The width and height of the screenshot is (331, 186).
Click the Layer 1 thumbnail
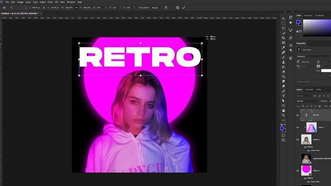311,128
